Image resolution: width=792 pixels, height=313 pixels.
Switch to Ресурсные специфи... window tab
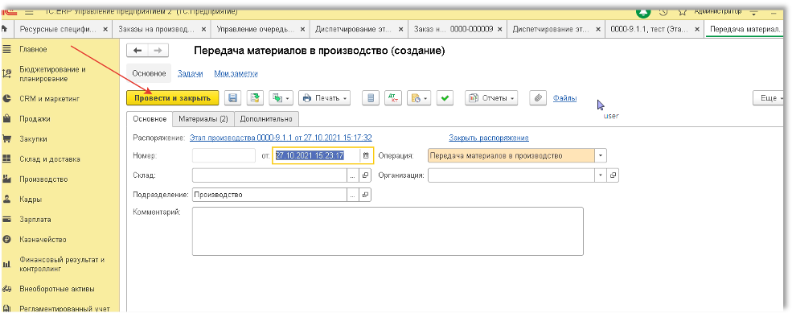point(58,29)
